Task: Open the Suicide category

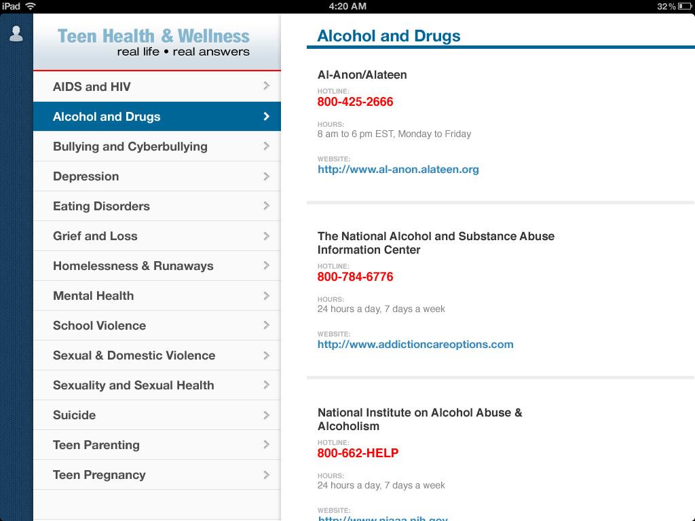Action: (x=157, y=415)
